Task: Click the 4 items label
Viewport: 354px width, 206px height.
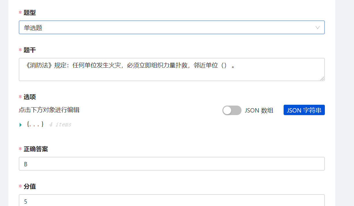Action: pos(60,125)
